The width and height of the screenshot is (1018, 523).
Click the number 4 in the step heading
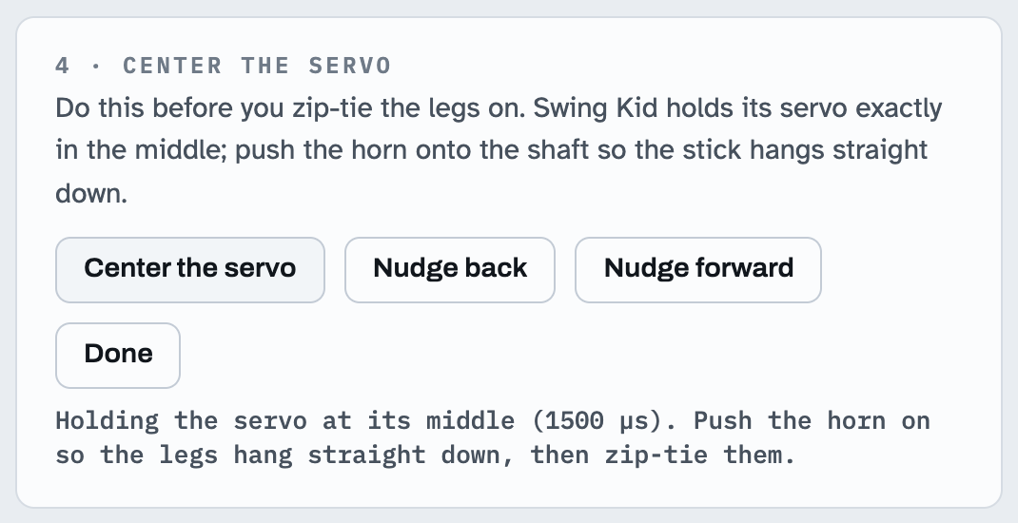63,66
